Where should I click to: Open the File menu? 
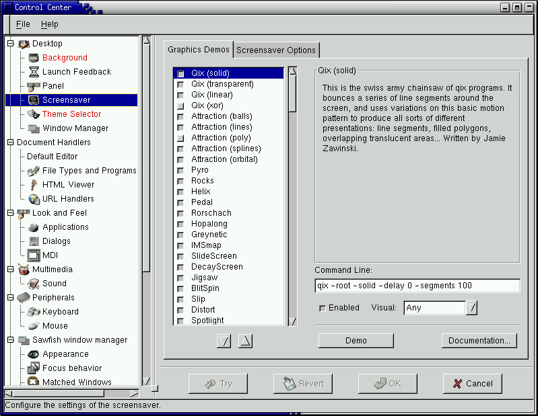tap(23, 24)
